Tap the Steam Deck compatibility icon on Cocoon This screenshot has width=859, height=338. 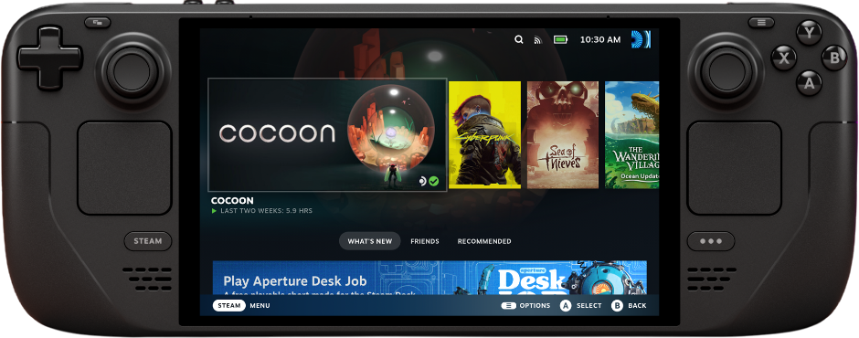(423, 181)
